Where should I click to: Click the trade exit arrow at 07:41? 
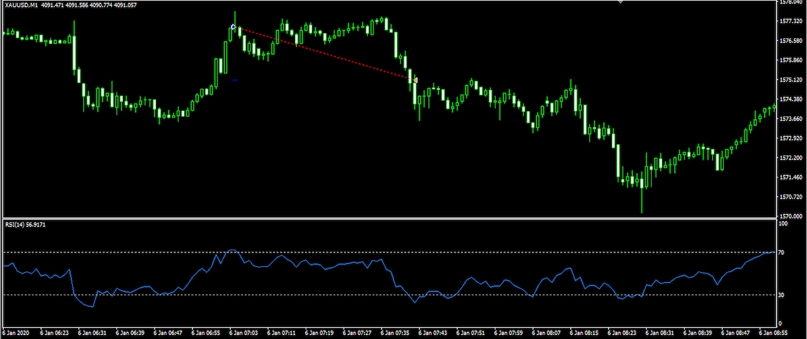pos(415,80)
